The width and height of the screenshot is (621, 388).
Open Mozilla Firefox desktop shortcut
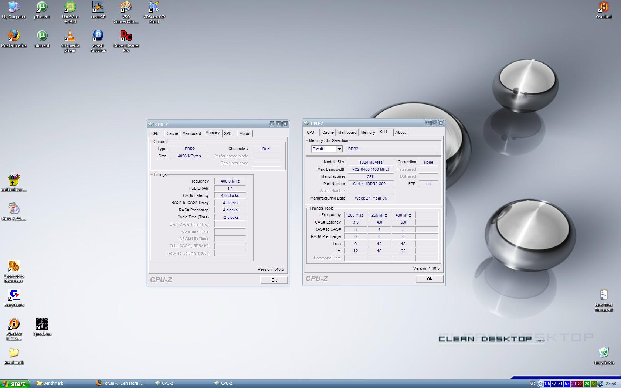[x=14, y=39]
